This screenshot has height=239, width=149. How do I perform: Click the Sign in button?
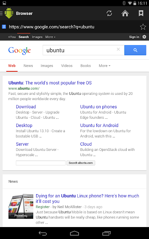[x=134, y=37]
